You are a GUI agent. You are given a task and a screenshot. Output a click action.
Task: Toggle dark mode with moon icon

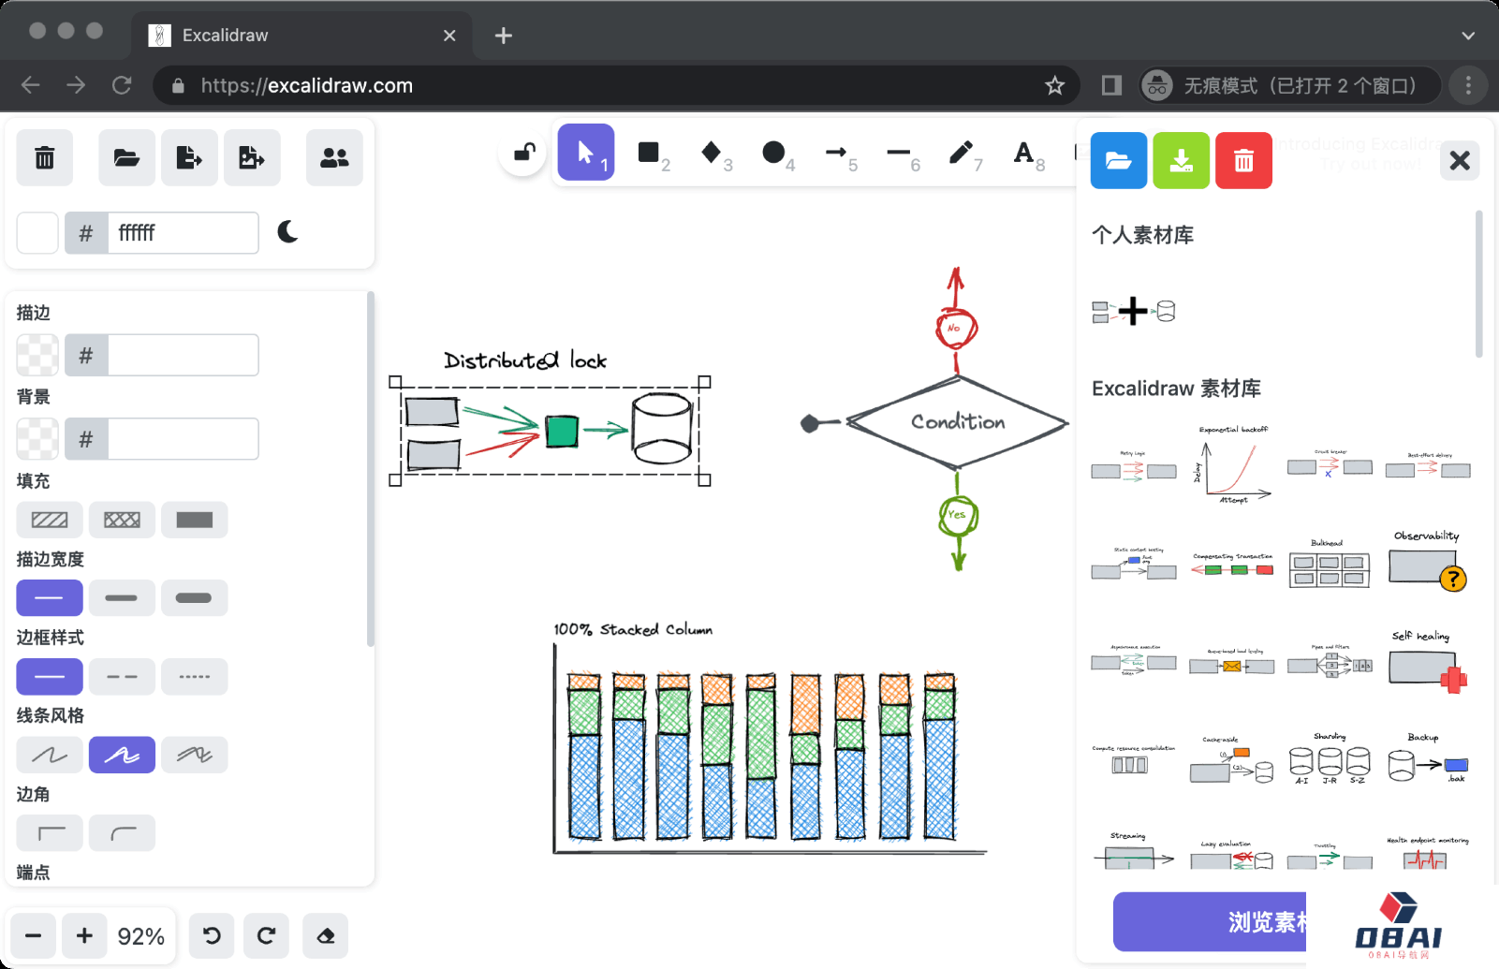coord(288,232)
